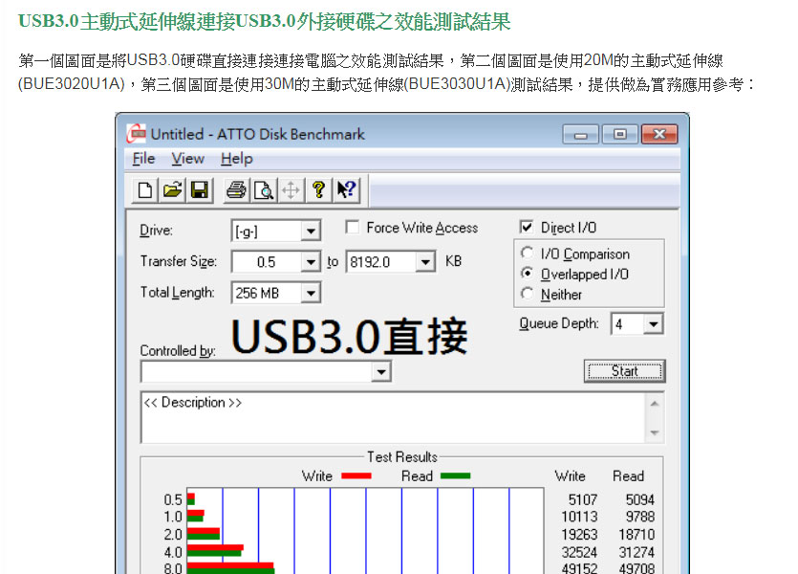Viewport: 798px width, 574px height.
Task: Activate context-sensitive help arrow
Action: tap(346, 189)
